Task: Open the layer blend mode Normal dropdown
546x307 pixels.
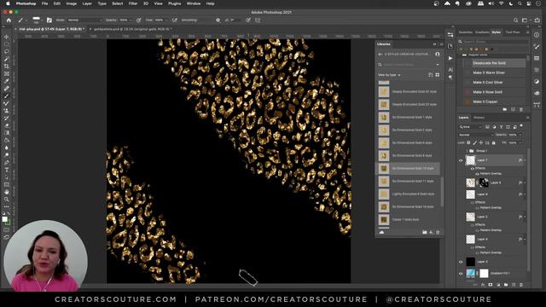Action: (x=476, y=135)
